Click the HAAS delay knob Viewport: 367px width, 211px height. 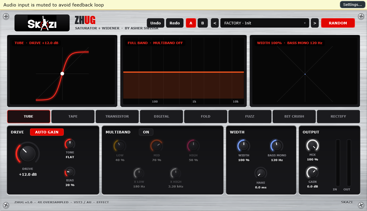pos(261,173)
